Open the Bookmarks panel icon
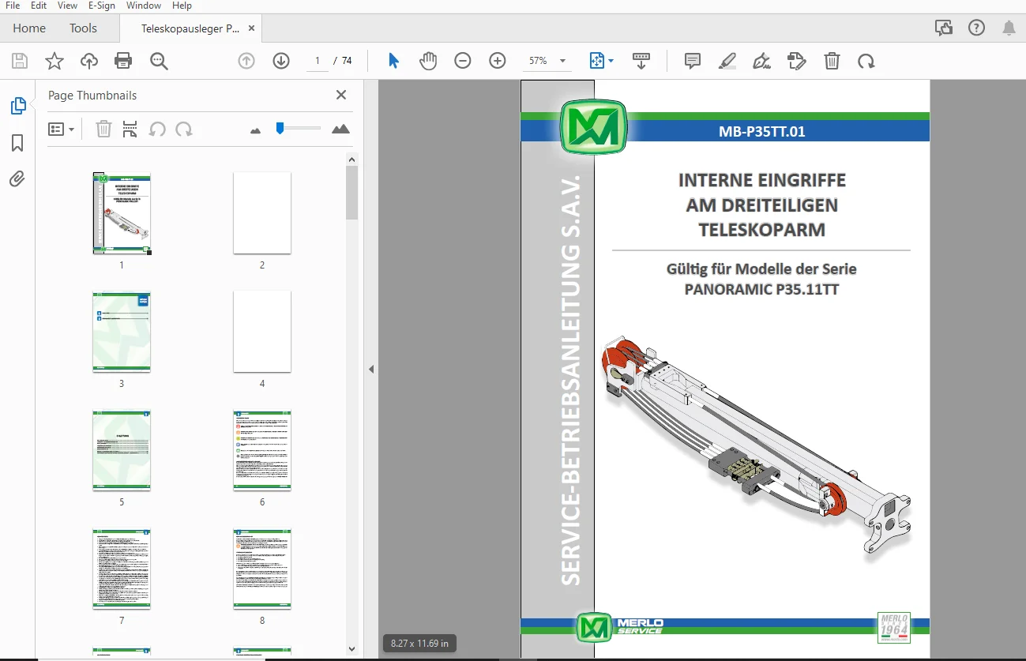 [x=17, y=143]
